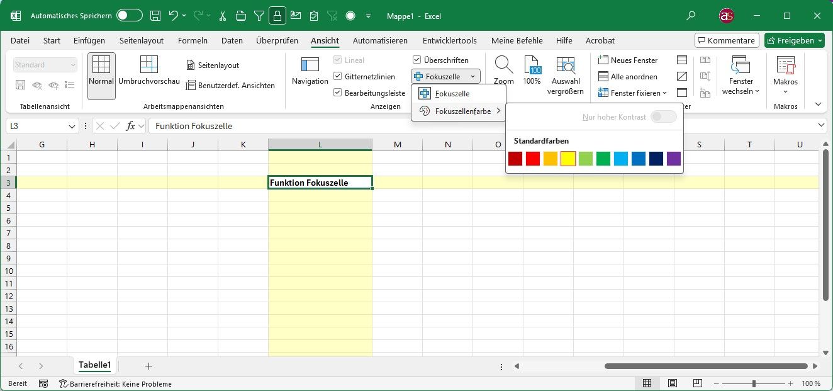The width and height of the screenshot is (833, 391).
Task: Toggle the Gitternetzlinien checkbox
Action: (x=338, y=77)
